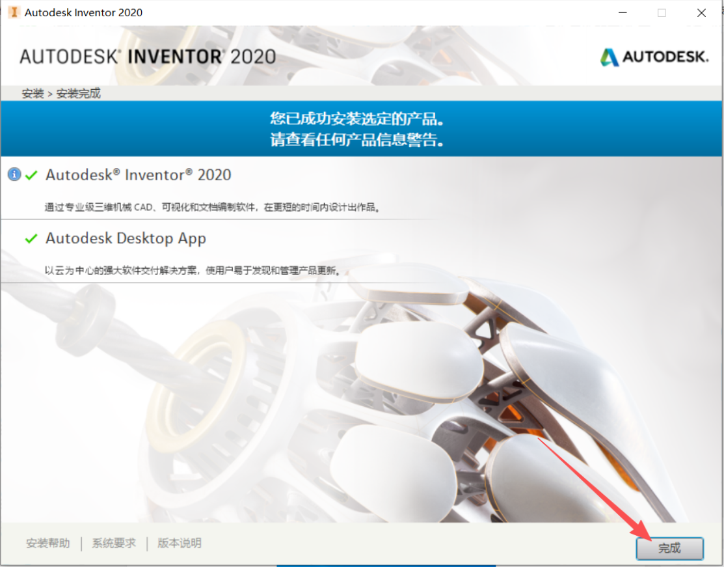Minimize the Autodesk Inventor 2020 installer window

(623, 13)
